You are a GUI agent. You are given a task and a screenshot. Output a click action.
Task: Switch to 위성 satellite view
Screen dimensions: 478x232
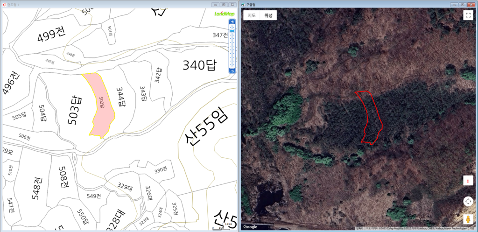pyautogui.click(x=268, y=15)
